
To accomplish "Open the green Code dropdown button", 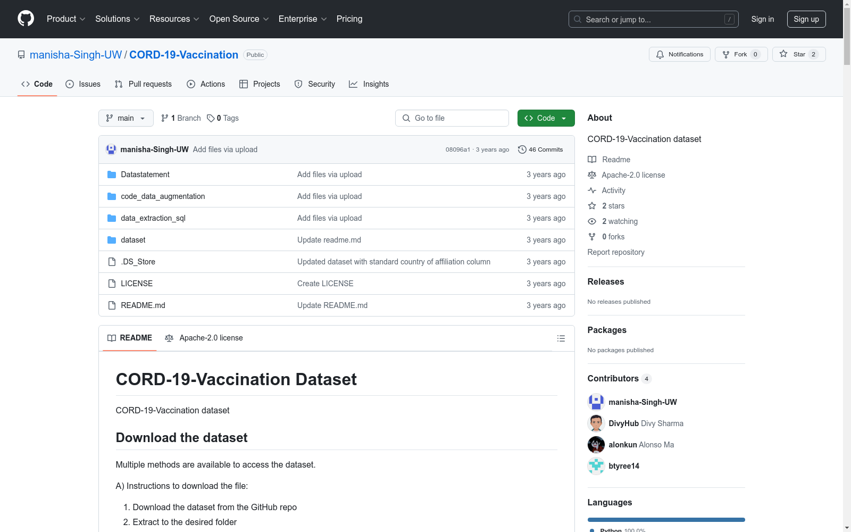I will coord(546,118).
